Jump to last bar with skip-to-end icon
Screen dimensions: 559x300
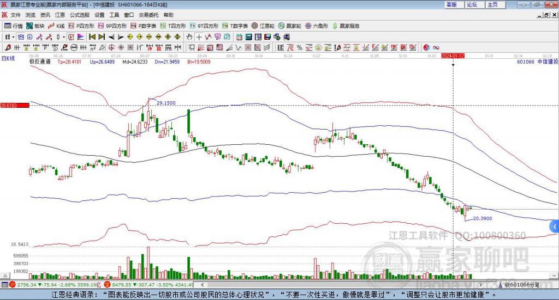point(102,36)
